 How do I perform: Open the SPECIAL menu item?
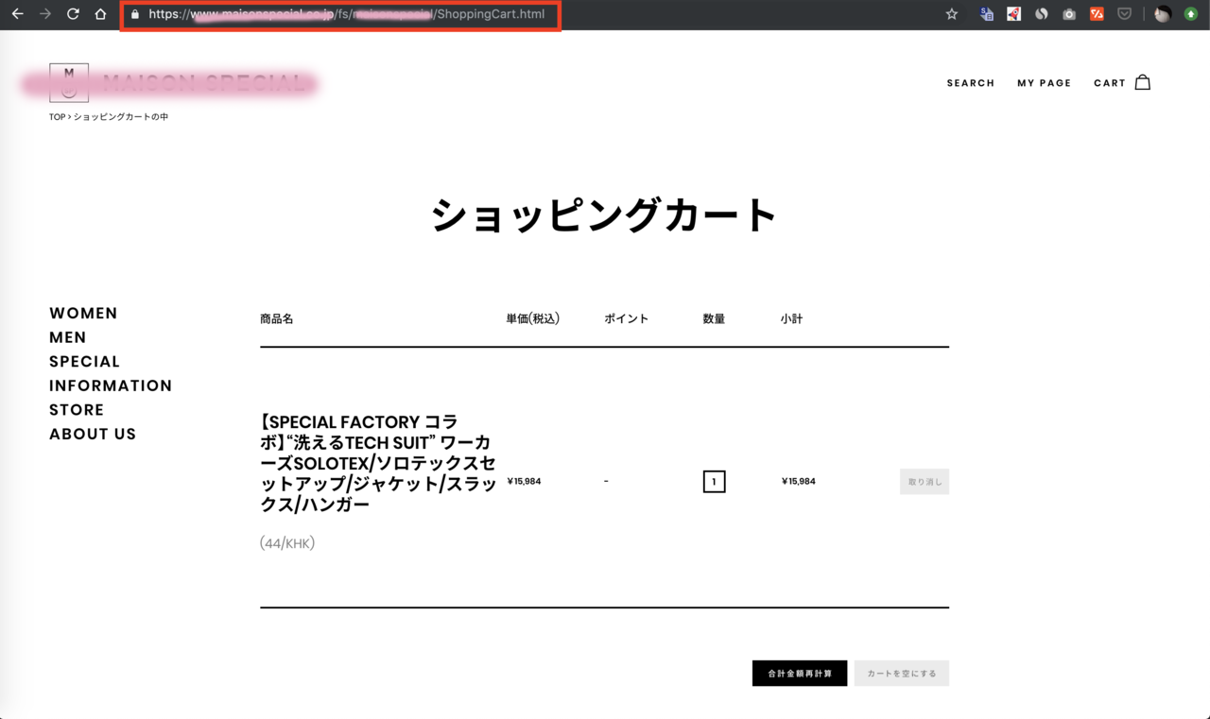(x=85, y=362)
